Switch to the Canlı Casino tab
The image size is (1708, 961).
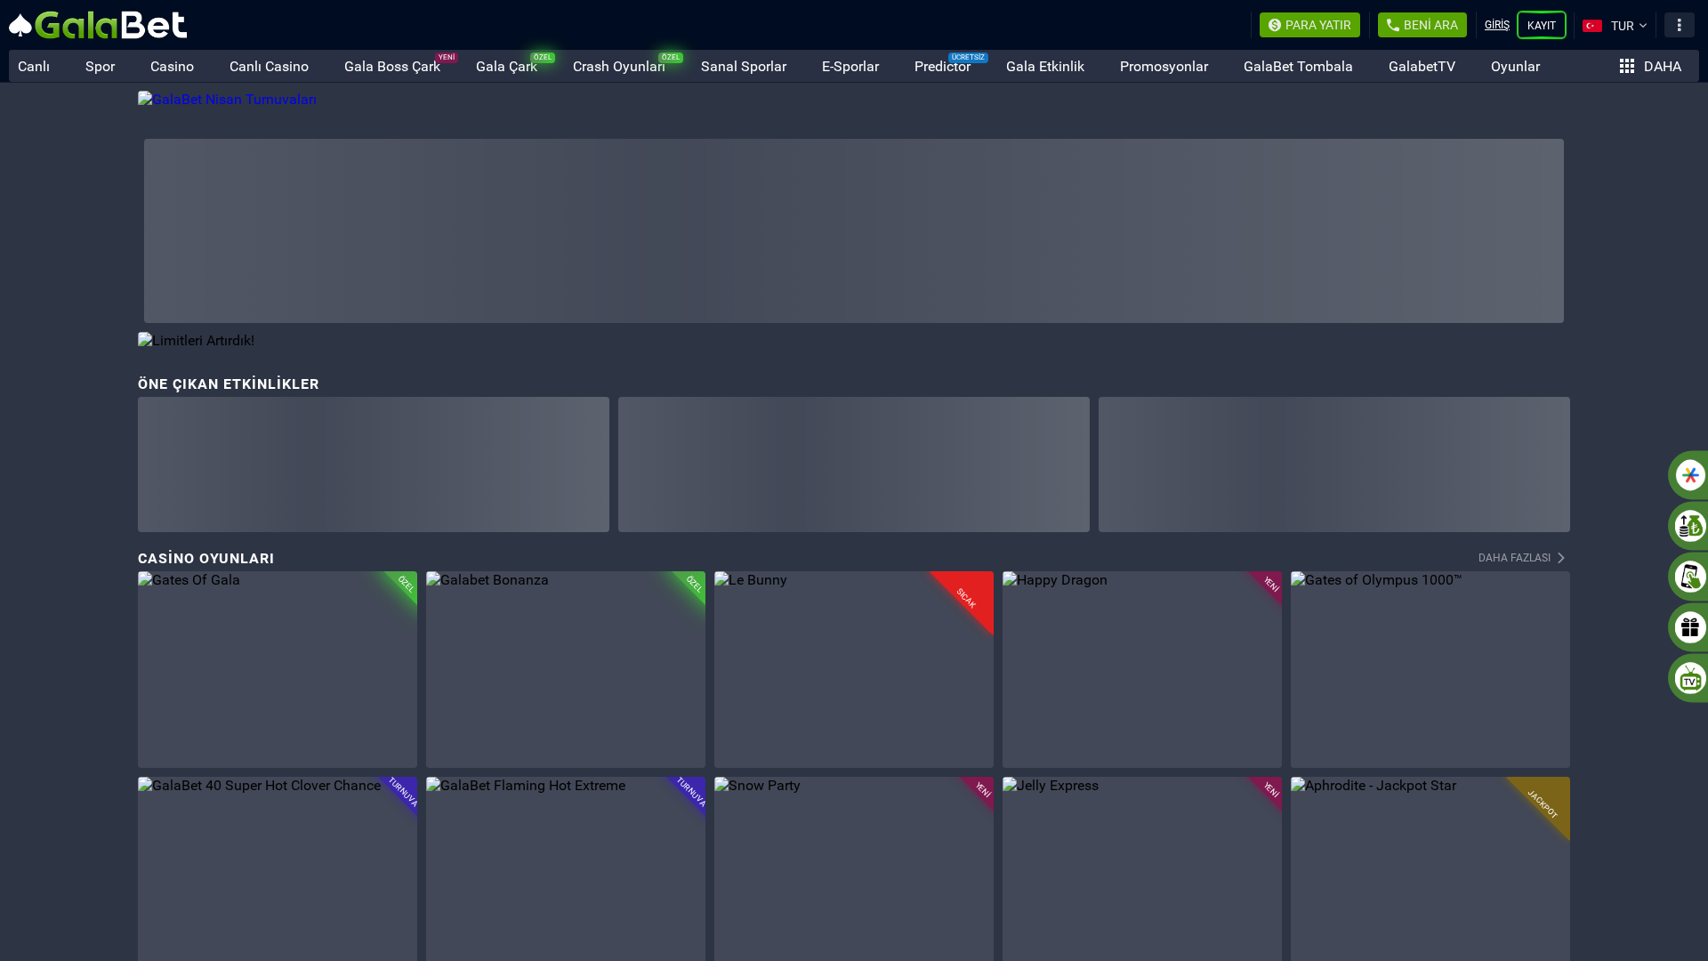[x=269, y=66]
